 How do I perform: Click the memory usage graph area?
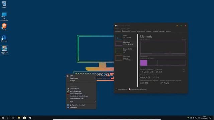[x=163, y=48]
